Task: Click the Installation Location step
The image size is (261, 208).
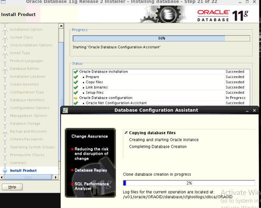Action: [x=28, y=77]
